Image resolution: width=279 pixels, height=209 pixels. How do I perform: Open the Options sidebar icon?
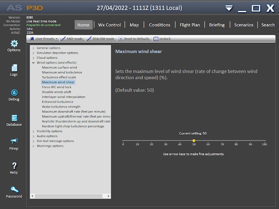pos(14,45)
